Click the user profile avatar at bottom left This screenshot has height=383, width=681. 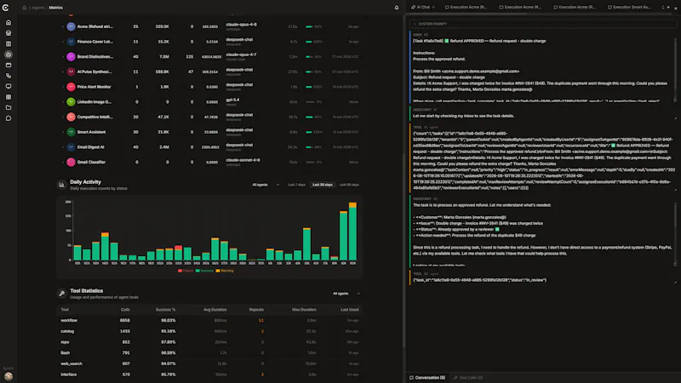coord(9,376)
